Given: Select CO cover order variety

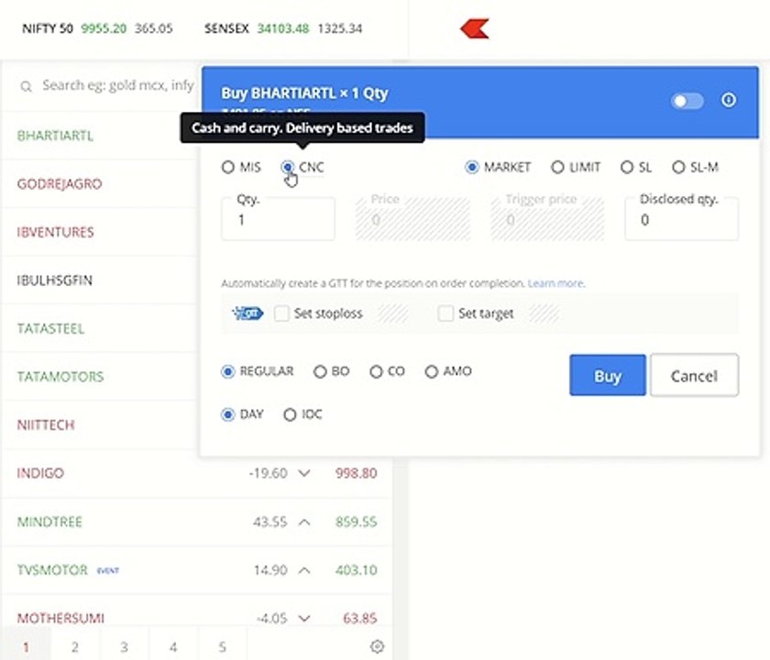Looking at the screenshot, I should [376, 371].
